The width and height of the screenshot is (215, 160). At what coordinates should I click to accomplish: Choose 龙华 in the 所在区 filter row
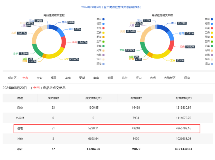click(124, 78)
